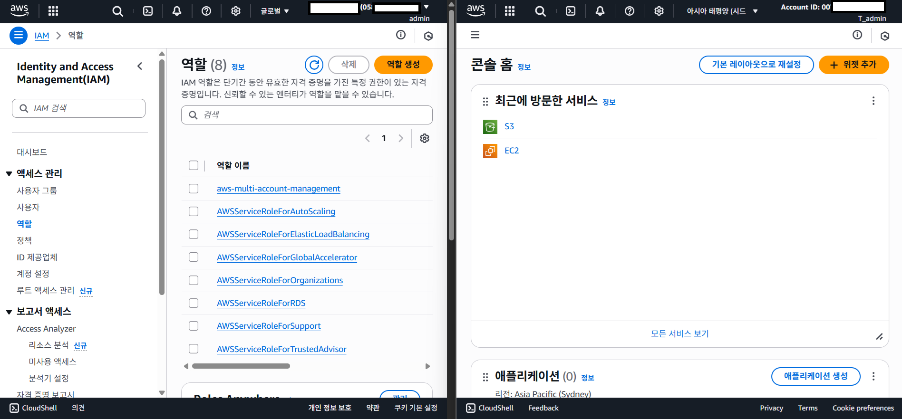Open notifications bell in left window

pos(177,11)
